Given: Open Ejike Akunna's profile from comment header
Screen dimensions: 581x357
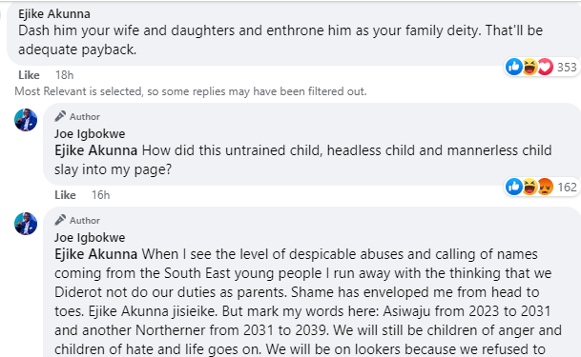Looking at the screenshot, I should point(54,14).
